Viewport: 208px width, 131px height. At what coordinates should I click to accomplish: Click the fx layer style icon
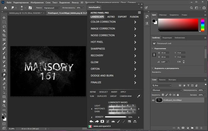tap(178, 128)
